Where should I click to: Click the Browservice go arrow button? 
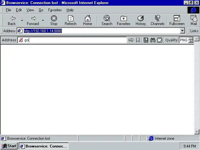point(131,40)
